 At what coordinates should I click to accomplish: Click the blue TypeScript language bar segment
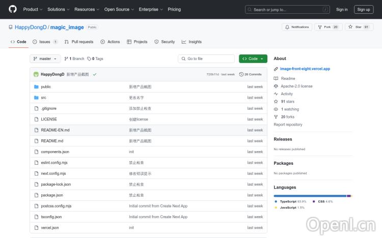(x=310, y=196)
